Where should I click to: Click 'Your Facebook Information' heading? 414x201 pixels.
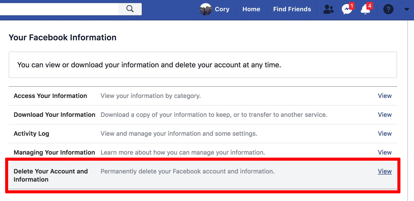click(62, 37)
